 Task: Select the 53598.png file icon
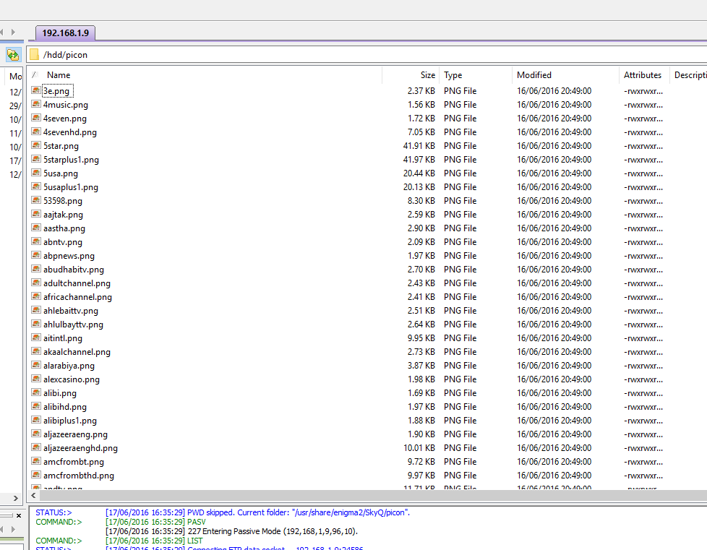click(36, 201)
